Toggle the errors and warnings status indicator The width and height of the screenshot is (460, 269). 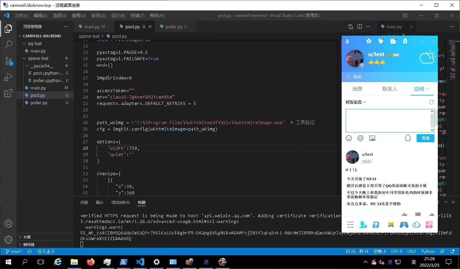(46, 252)
